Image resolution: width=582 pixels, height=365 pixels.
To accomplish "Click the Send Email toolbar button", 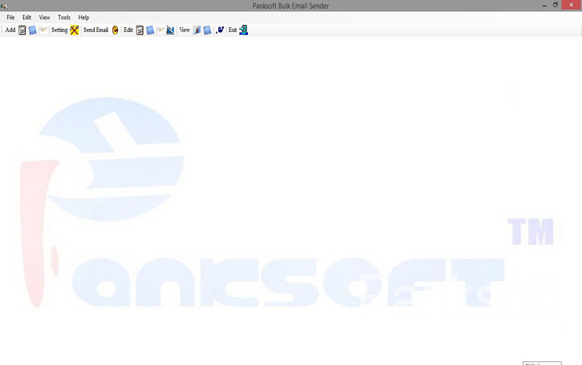I will click(95, 30).
